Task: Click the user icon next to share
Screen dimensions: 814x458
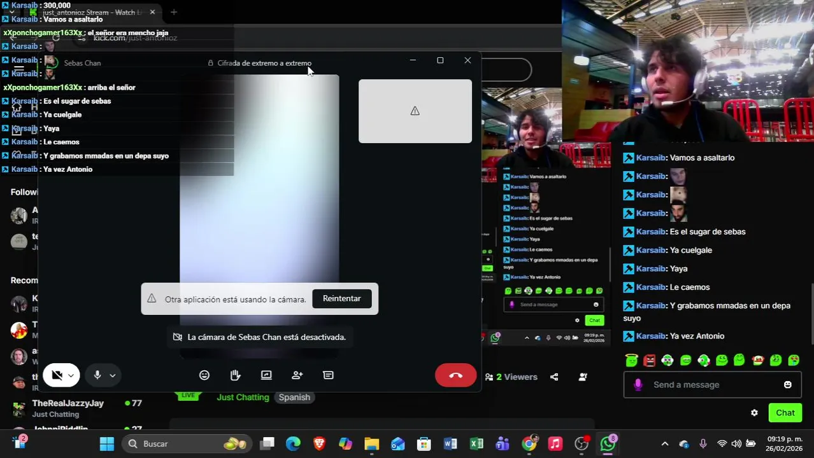Action: 583,377
